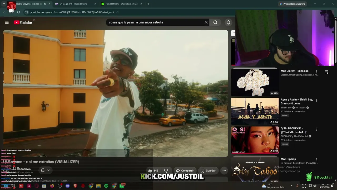
Task: Like the video with 149 likes
Action: click(153, 171)
